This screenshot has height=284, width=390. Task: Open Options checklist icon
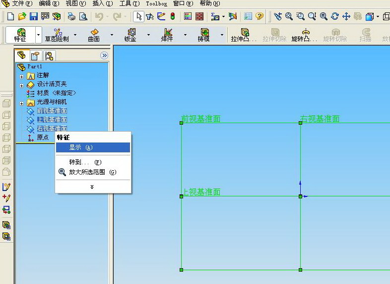[248, 17]
